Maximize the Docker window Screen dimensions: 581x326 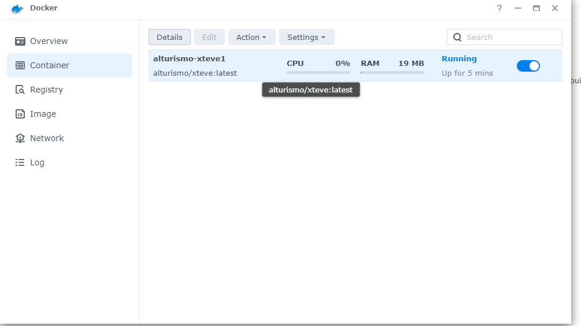pyautogui.click(x=536, y=8)
